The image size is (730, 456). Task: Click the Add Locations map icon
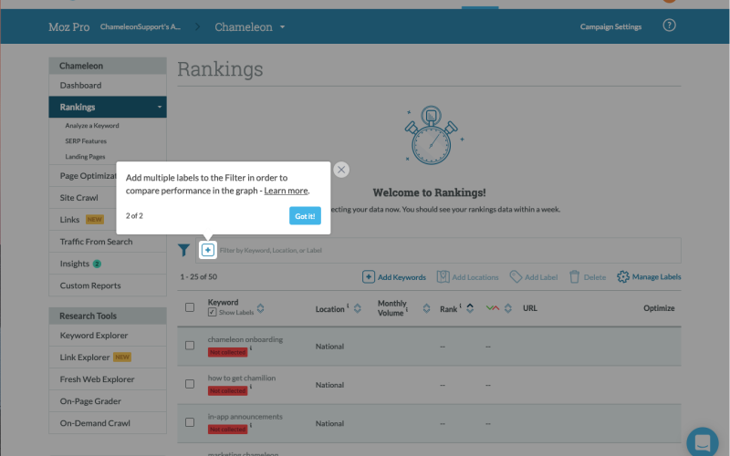coord(443,277)
